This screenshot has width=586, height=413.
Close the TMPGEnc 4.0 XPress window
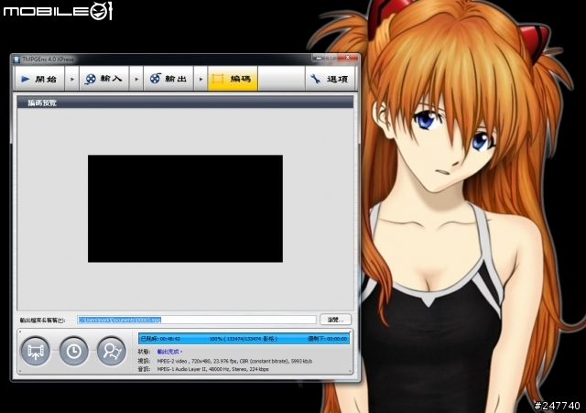pos(348,58)
